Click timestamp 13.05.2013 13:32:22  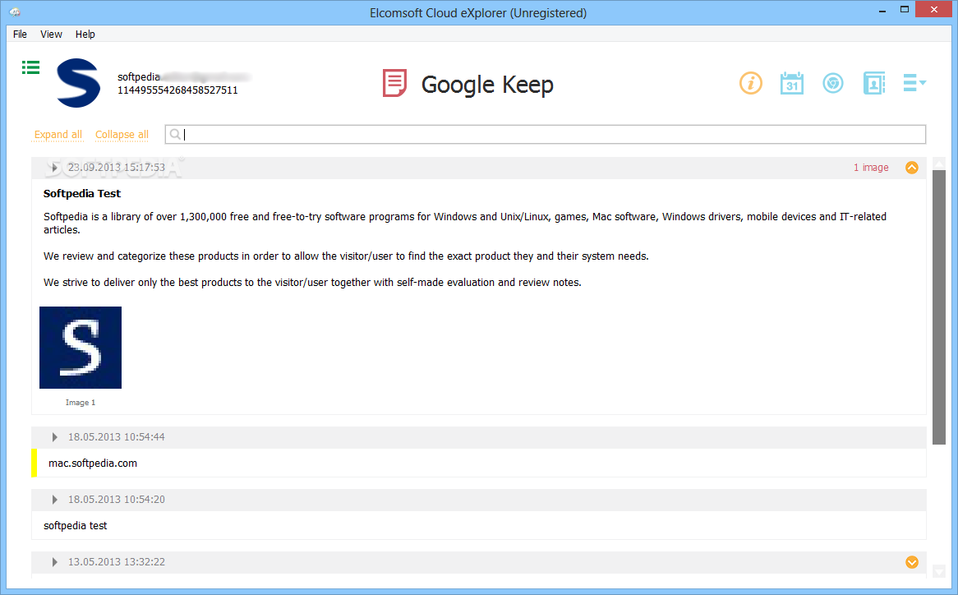[x=116, y=562]
